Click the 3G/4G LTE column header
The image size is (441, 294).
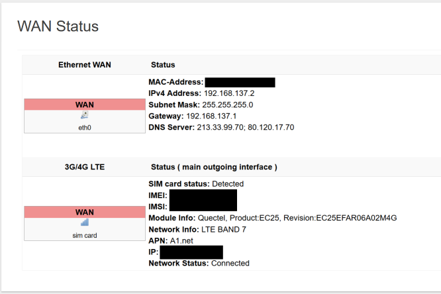85,167
